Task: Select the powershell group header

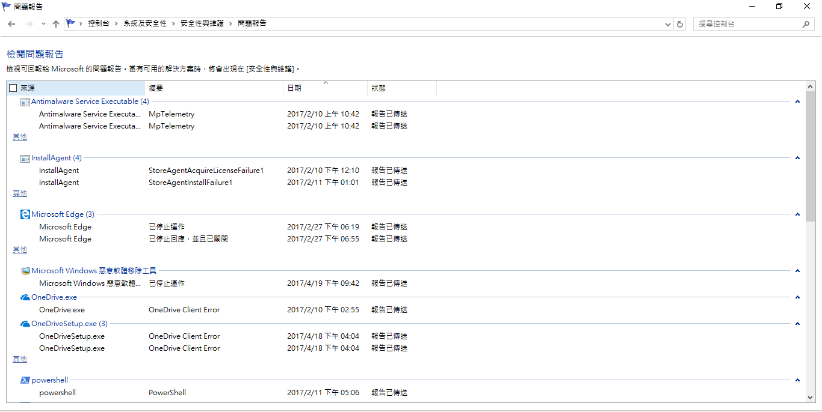Action: click(x=50, y=380)
